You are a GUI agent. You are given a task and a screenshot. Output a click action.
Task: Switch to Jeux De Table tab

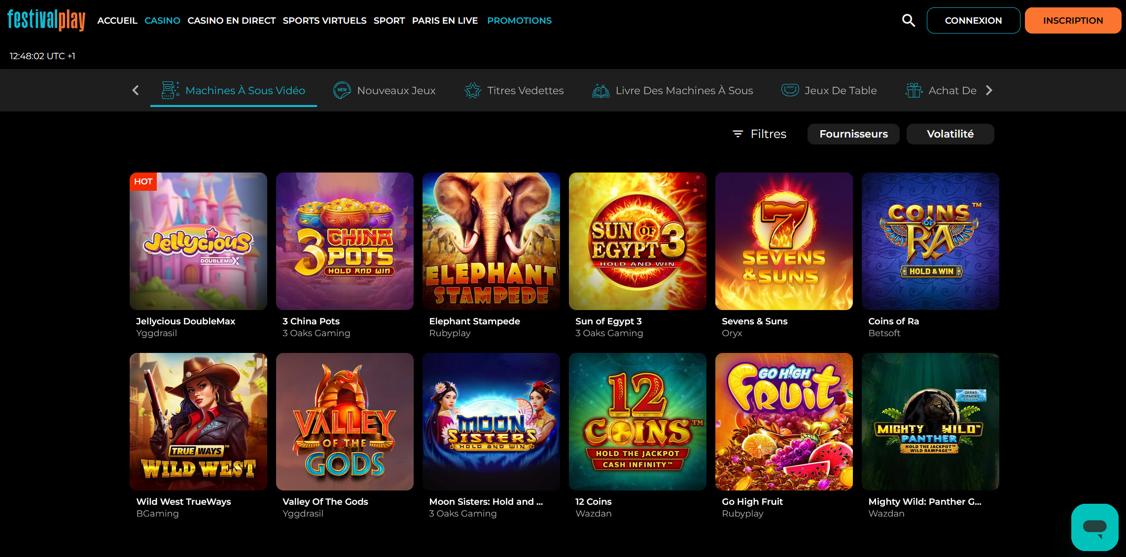coord(829,90)
